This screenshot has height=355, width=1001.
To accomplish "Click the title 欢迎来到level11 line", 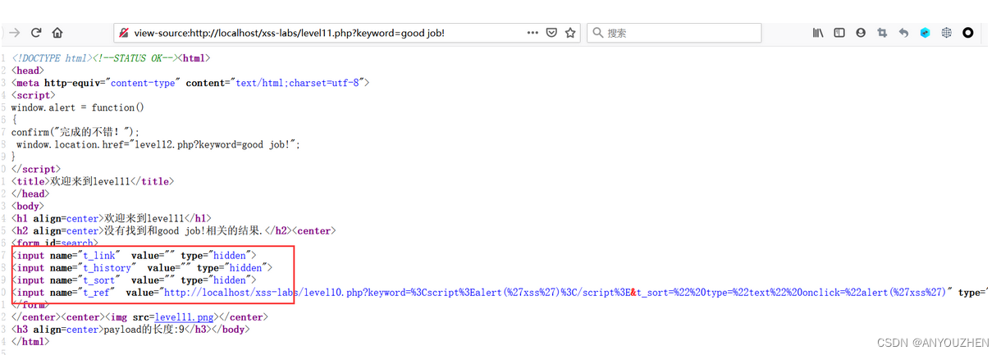I will coord(93,181).
